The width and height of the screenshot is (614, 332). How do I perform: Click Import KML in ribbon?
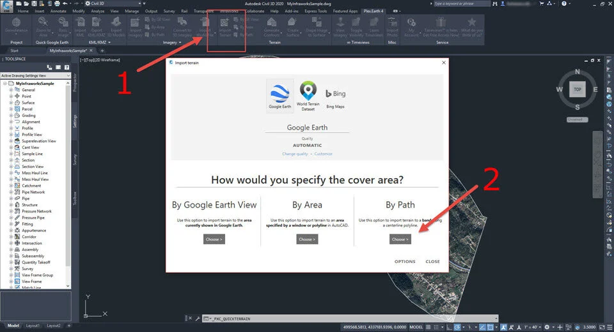(81, 27)
